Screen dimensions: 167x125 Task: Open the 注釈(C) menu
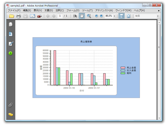[59, 10]
